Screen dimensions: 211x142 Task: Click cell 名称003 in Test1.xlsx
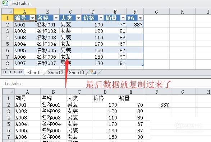(x=48, y=37)
